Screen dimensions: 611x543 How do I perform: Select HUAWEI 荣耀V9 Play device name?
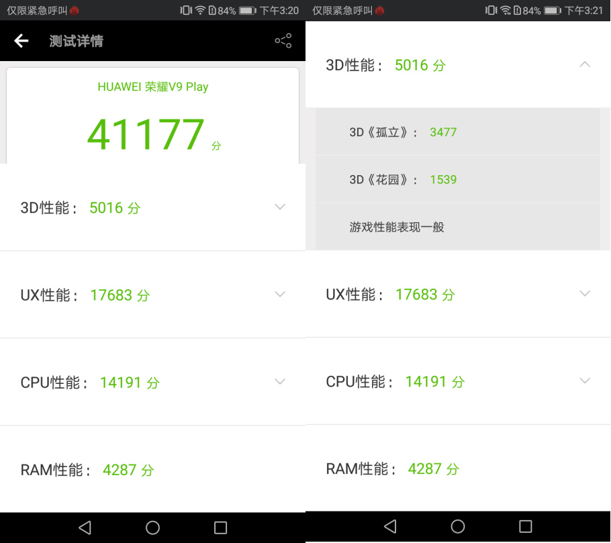[153, 87]
